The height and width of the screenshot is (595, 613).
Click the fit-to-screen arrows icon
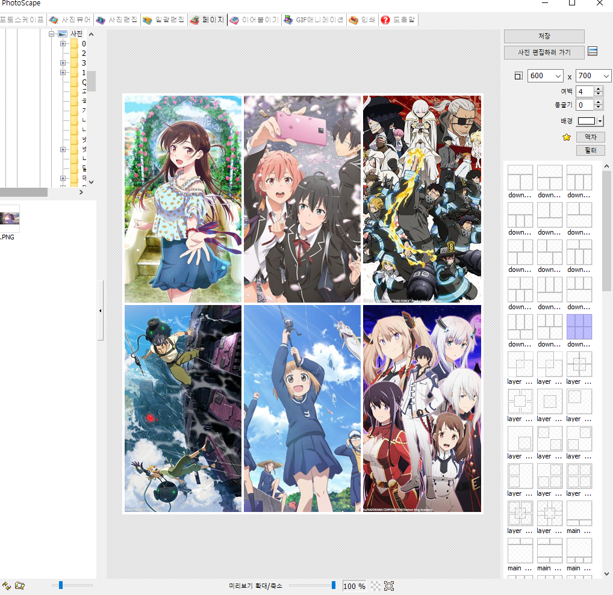388,586
